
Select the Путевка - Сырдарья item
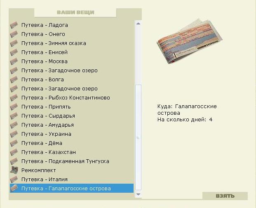point(72,116)
